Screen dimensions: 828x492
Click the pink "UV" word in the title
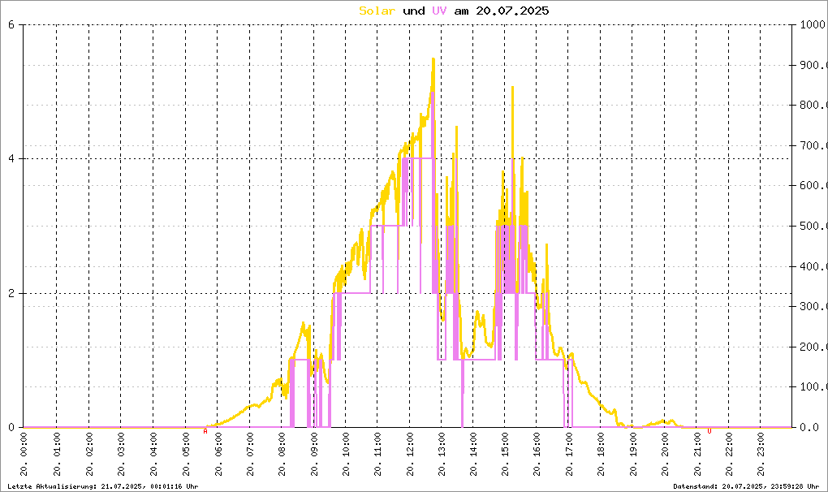(x=439, y=11)
